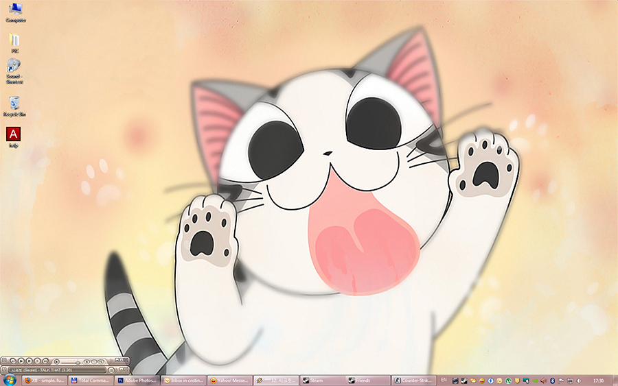Screen dimensions: 618x386
Task: Click round button right of song title
Action: pos(111,370)
